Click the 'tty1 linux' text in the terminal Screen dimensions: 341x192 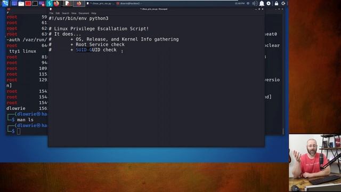pyautogui.click(x=22, y=51)
